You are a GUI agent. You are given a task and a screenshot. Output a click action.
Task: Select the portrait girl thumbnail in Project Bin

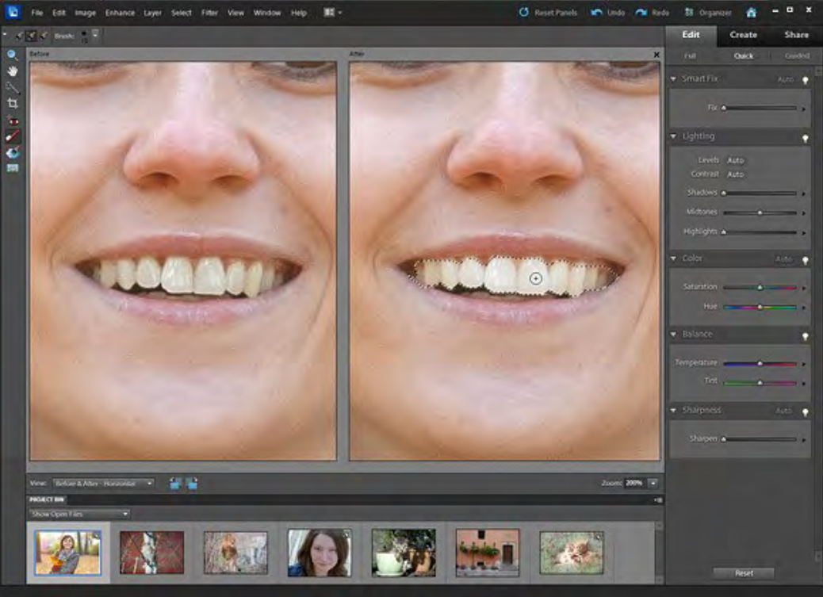[320, 553]
